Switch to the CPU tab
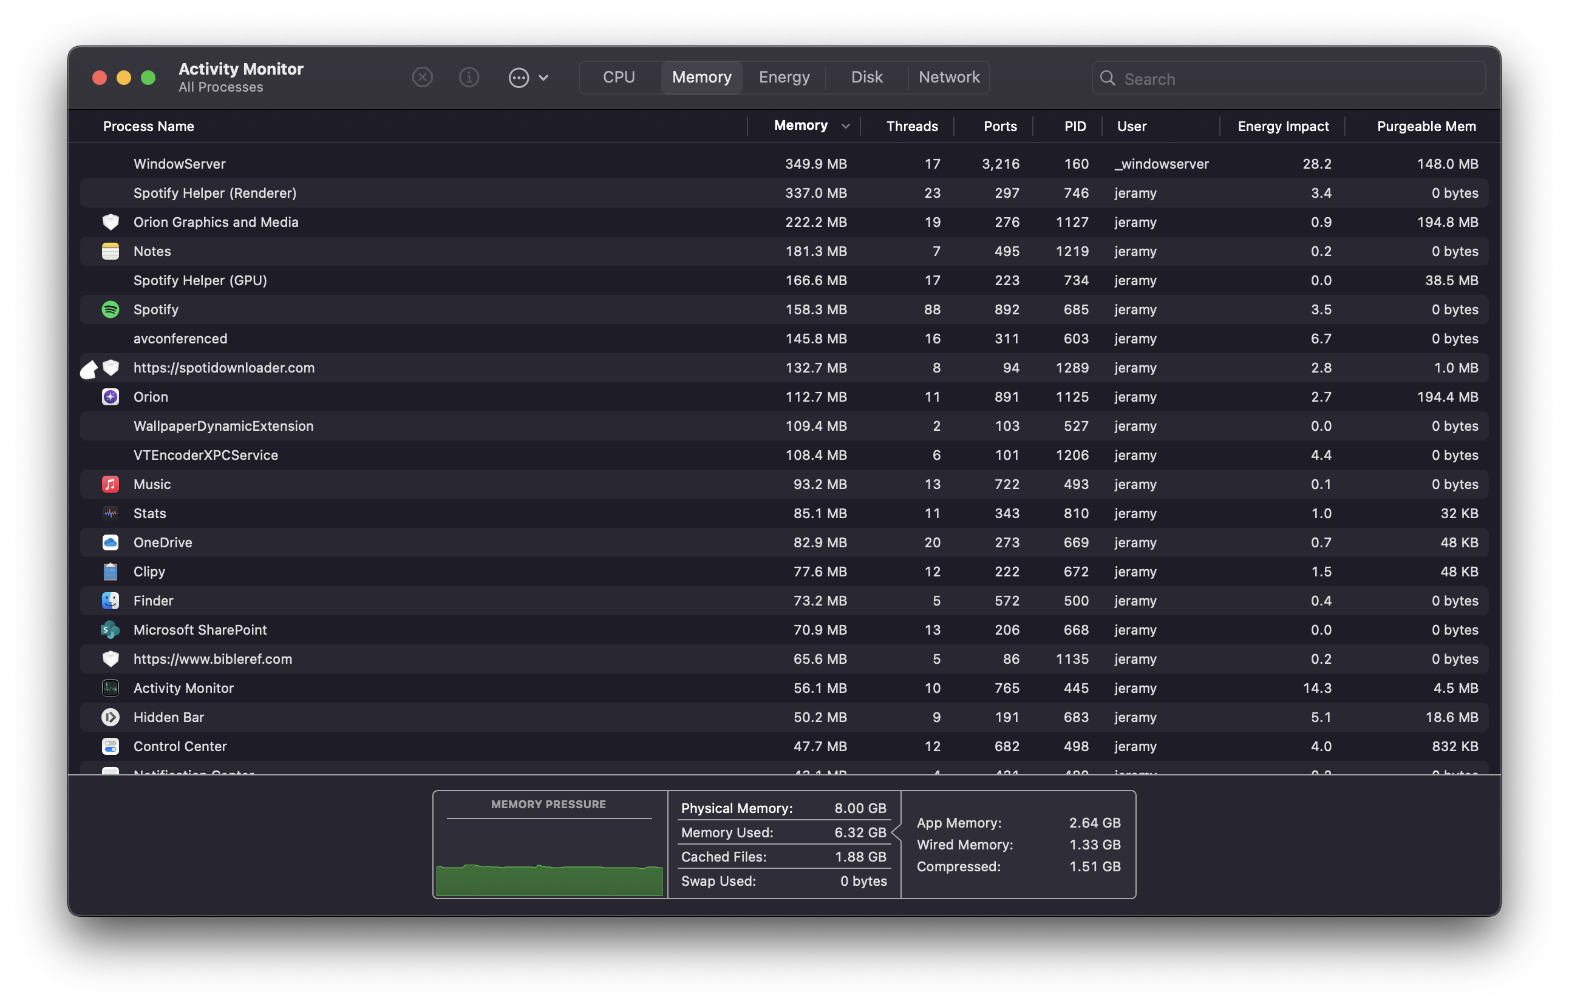This screenshot has width=1569, height=1006. click(619, 78)
